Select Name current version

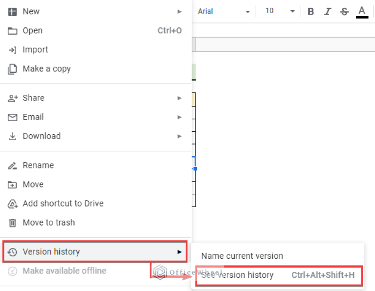pyautogui.click(x=242, y=256)
